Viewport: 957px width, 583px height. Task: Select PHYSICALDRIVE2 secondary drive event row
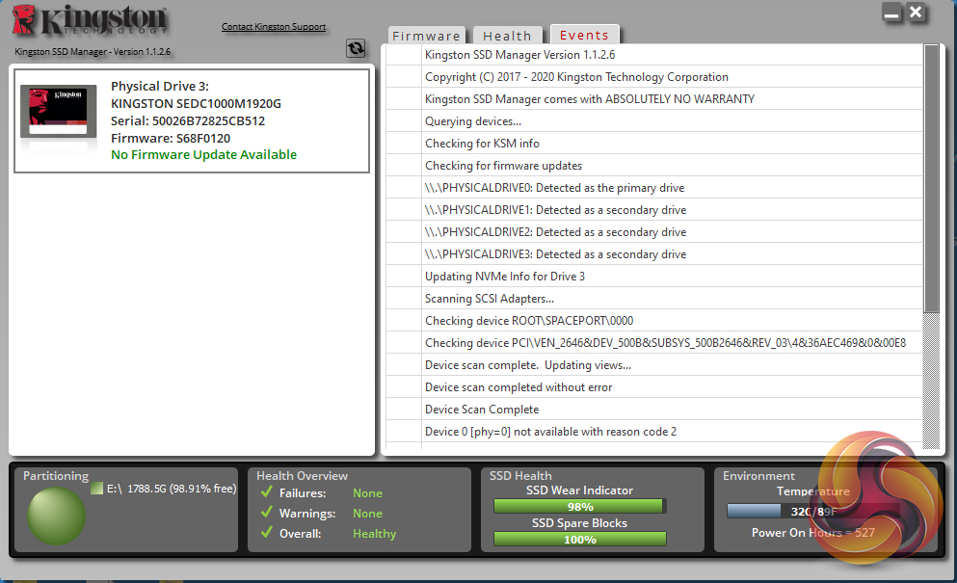654,232
